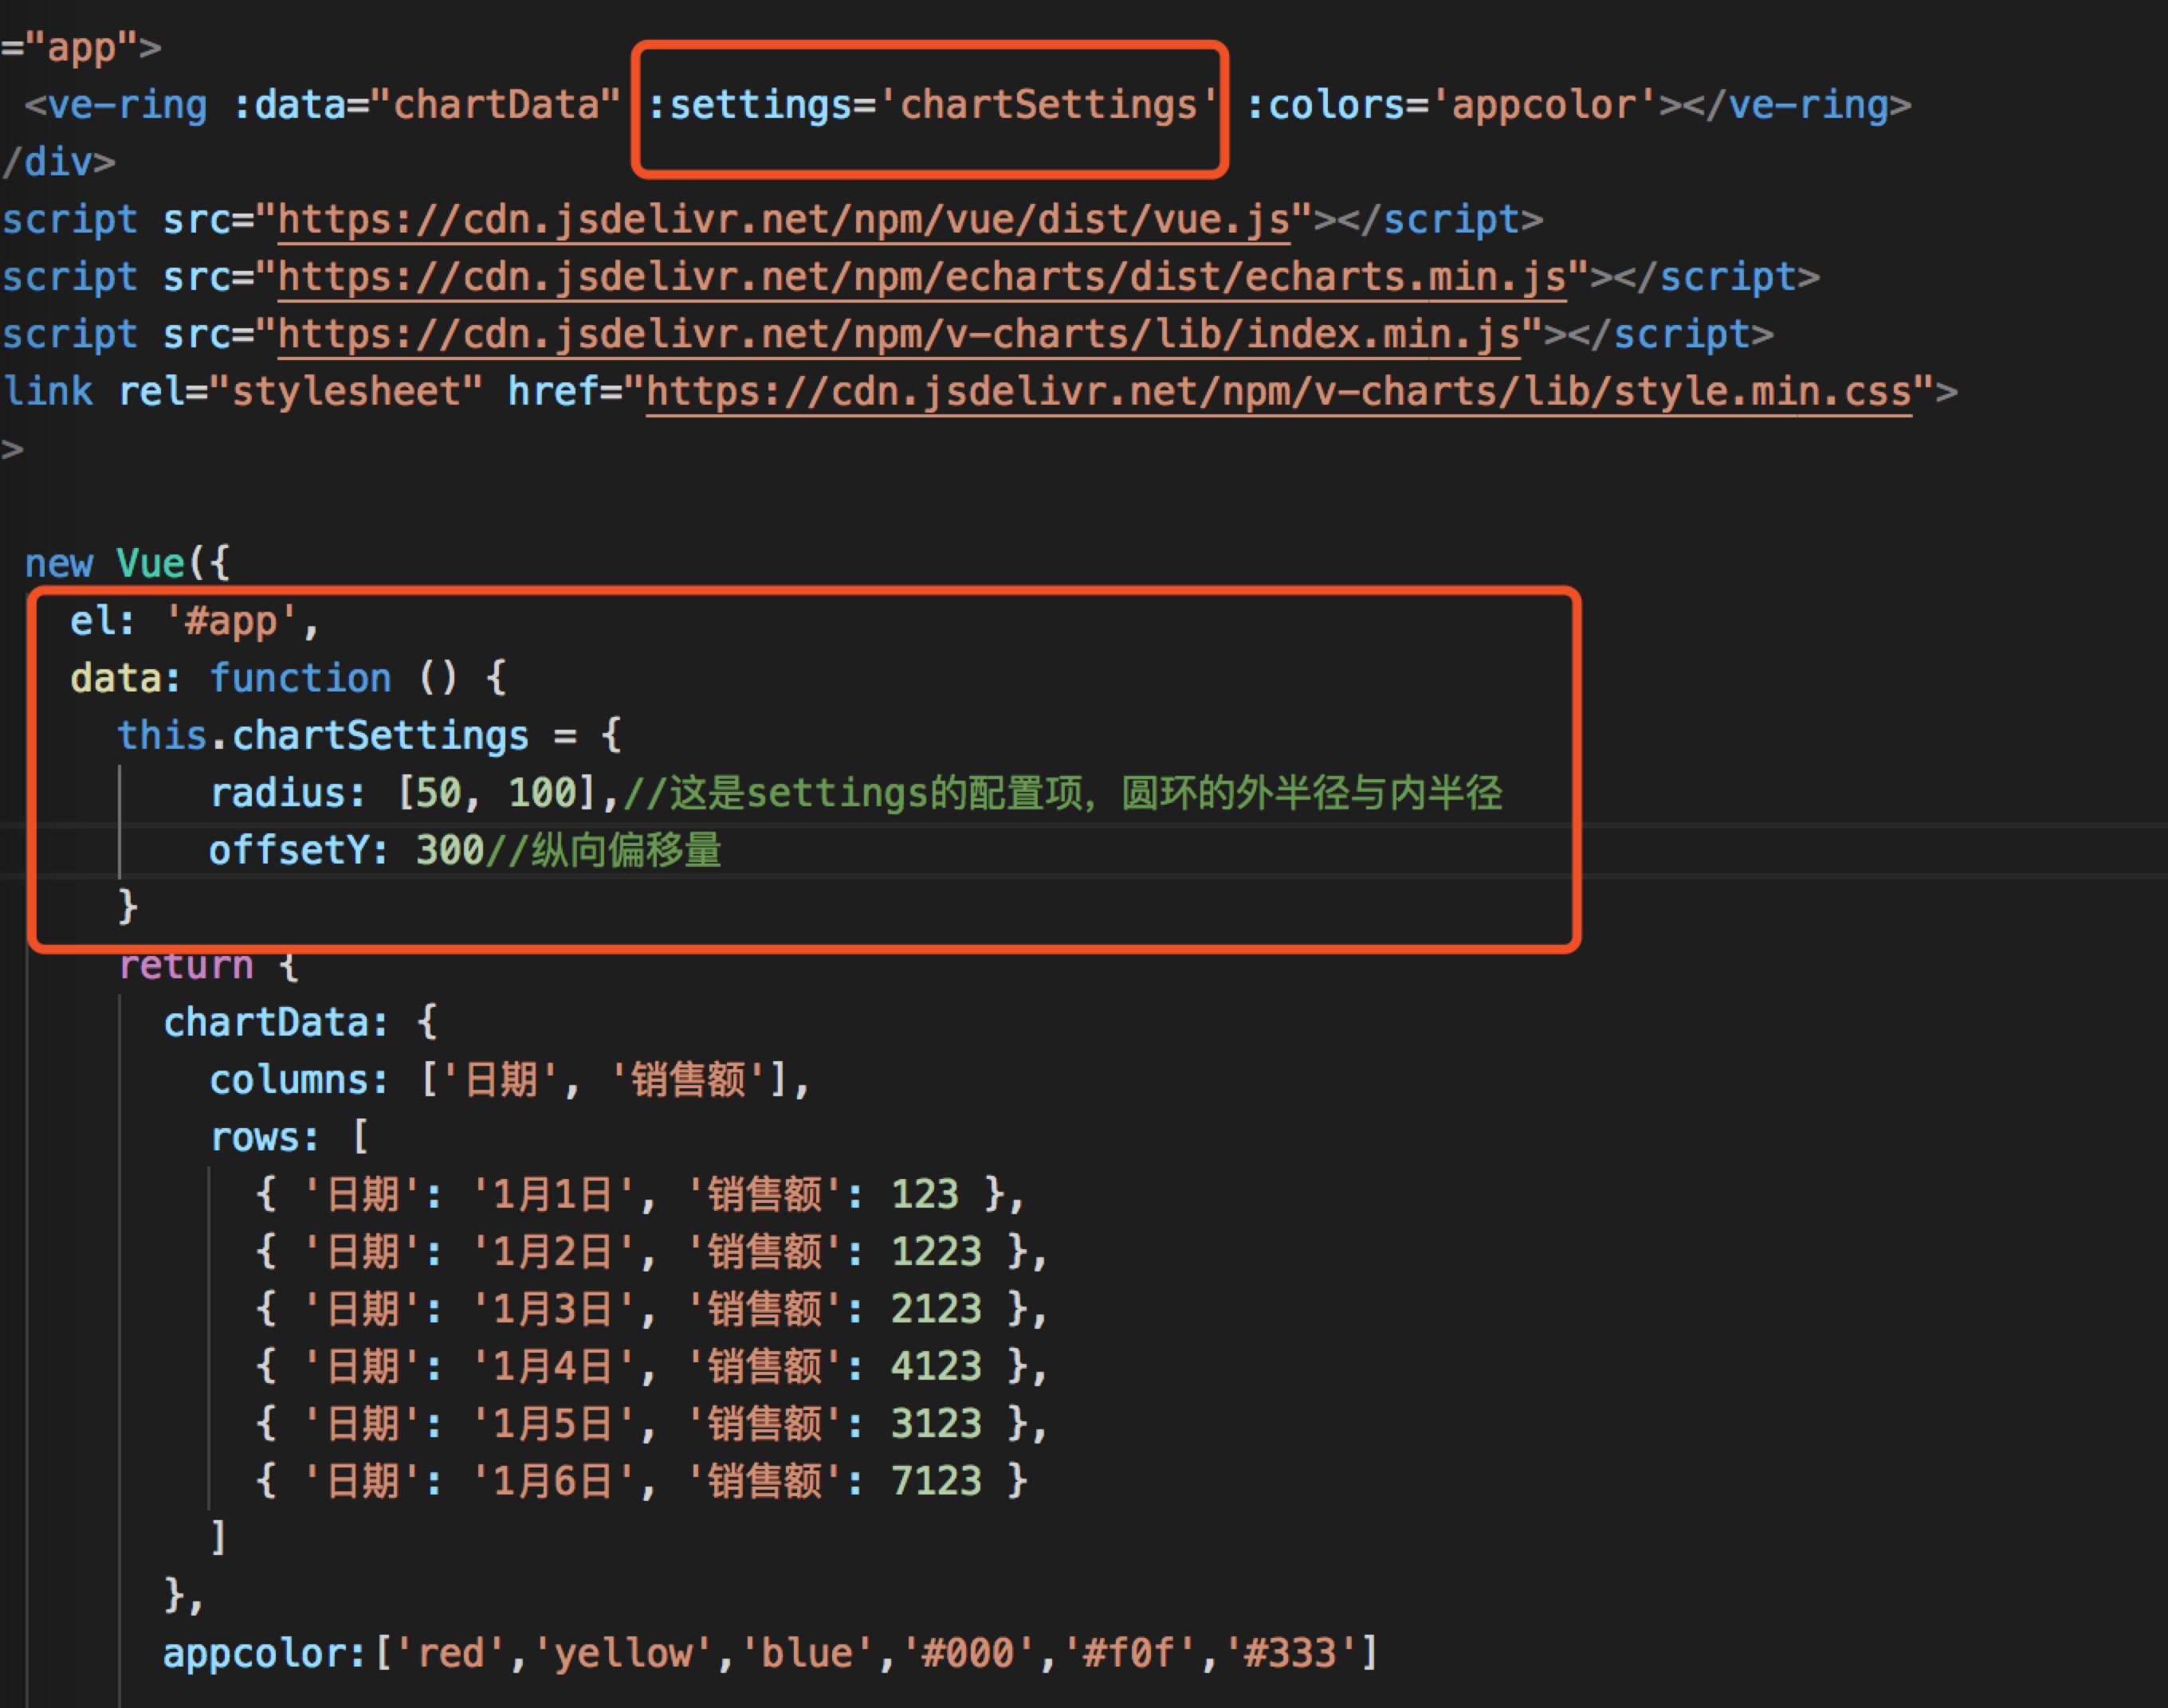Click the row with 1月1日 and 123
The height and width of the screenshot is (1708, 2168).
click(x=640, y=1194)
